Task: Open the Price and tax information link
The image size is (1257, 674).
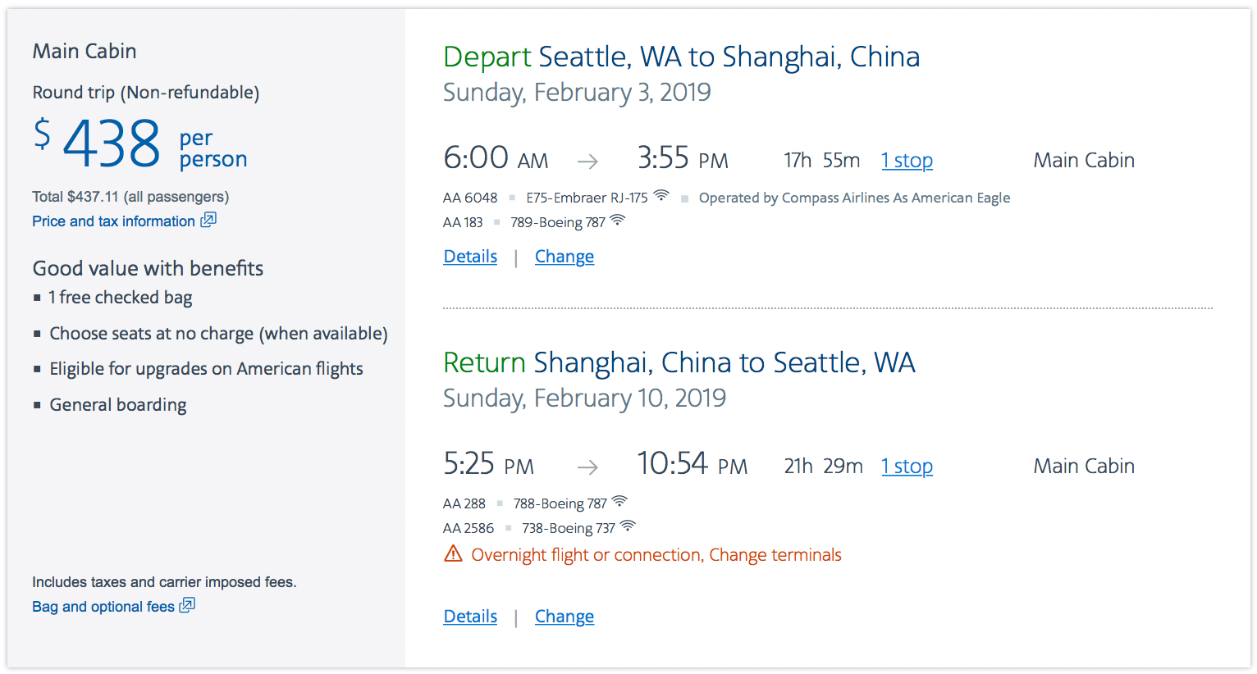Action: pos(113,221)
